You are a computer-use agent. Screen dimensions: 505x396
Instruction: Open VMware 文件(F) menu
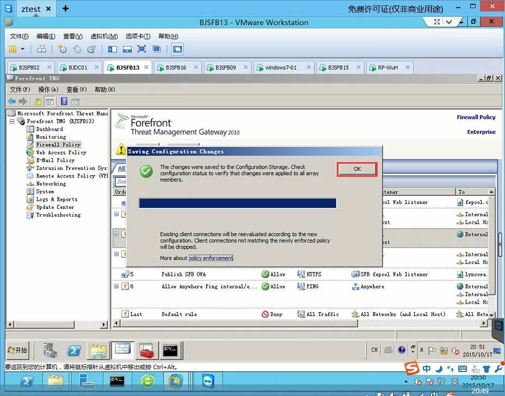19,36
